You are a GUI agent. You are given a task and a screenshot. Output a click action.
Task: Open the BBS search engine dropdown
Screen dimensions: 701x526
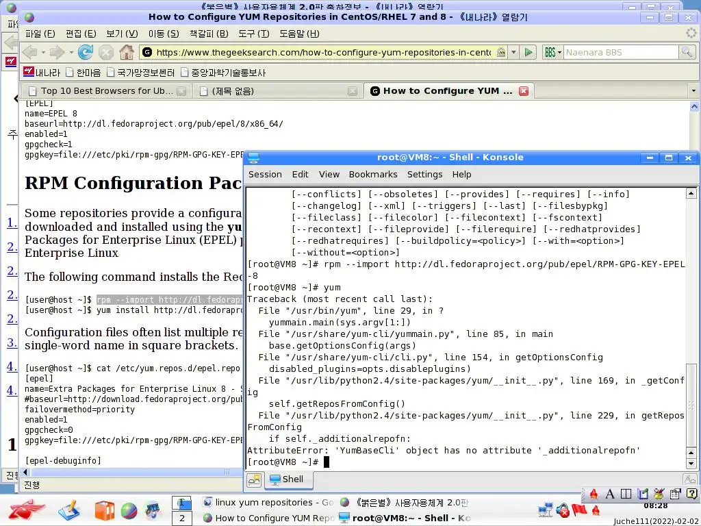tap(552, 52)
